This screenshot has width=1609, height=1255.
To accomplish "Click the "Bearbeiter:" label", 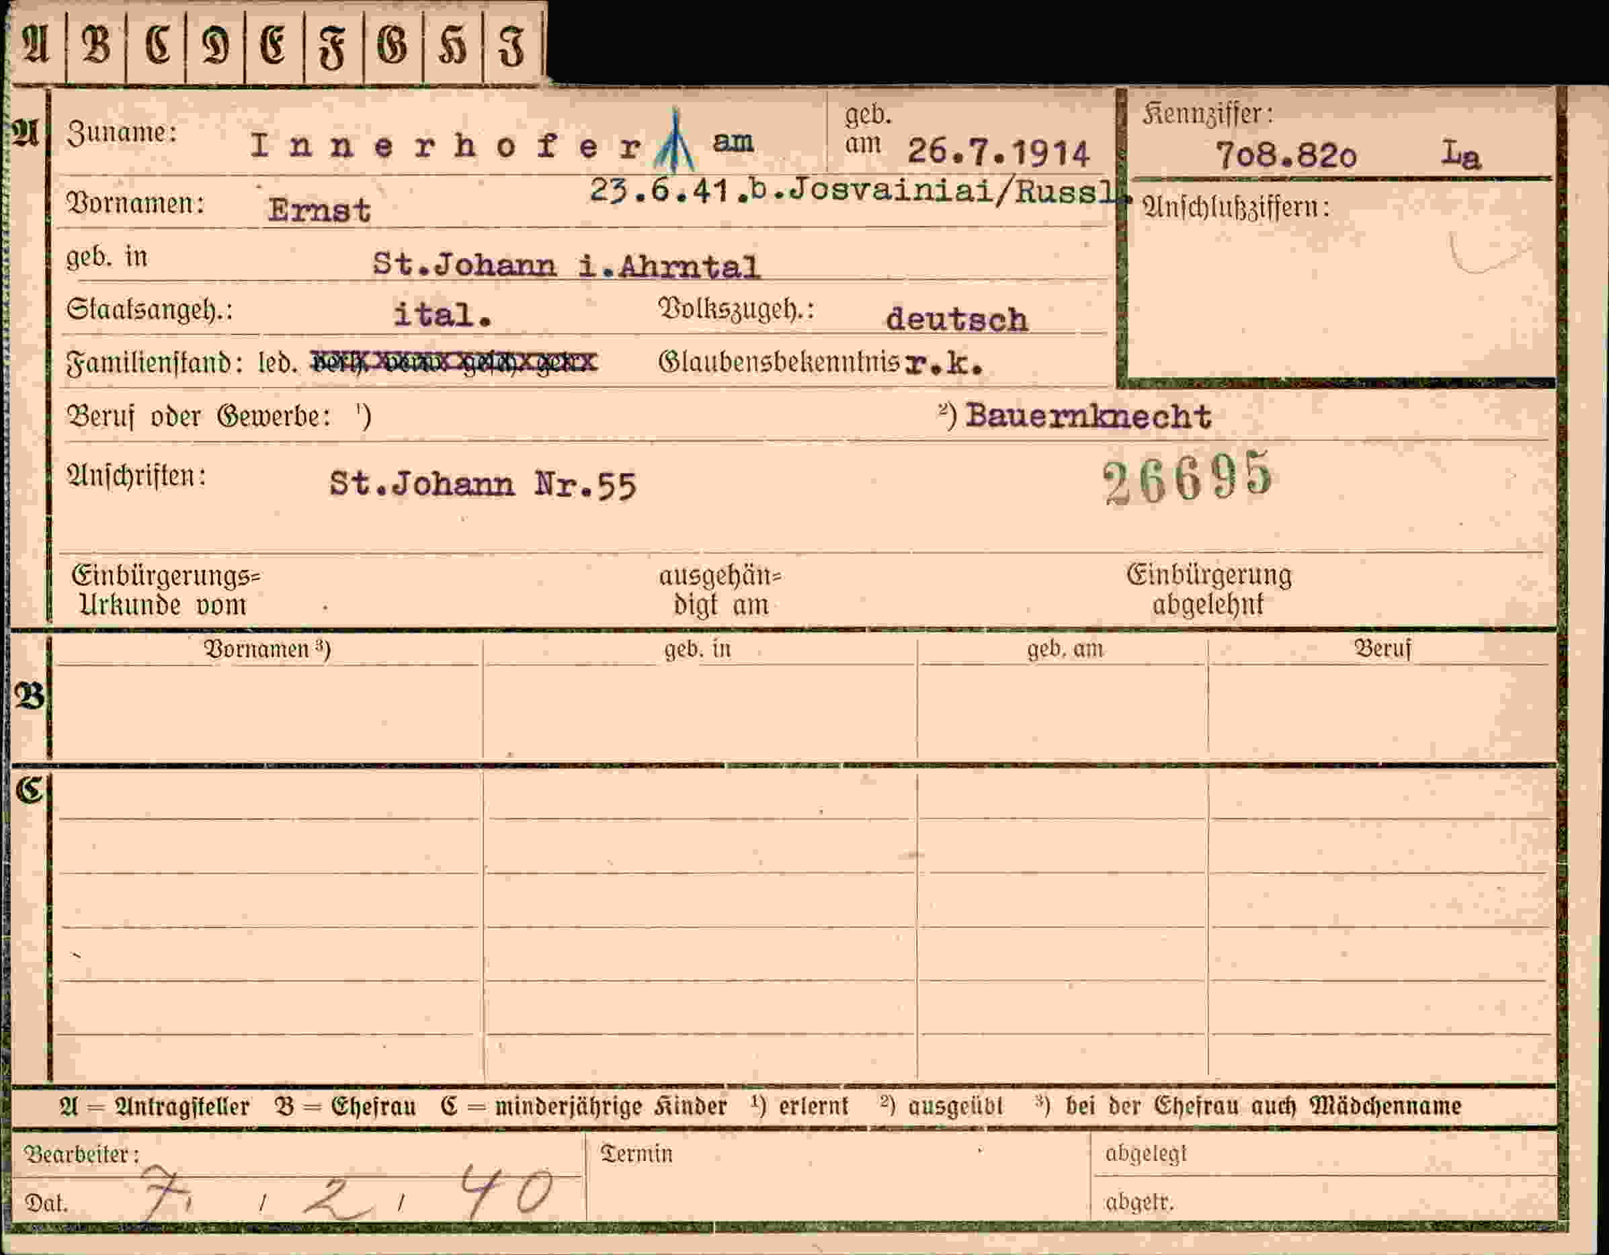I will pyautogui.click(x=81, y=1154).
